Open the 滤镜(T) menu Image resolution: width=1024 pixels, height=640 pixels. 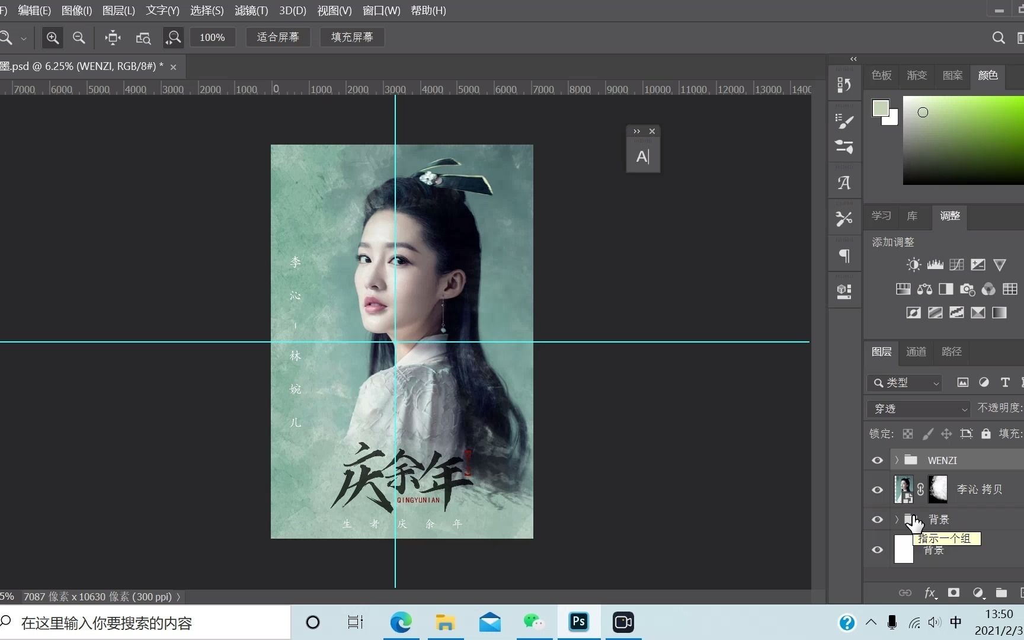251,11
